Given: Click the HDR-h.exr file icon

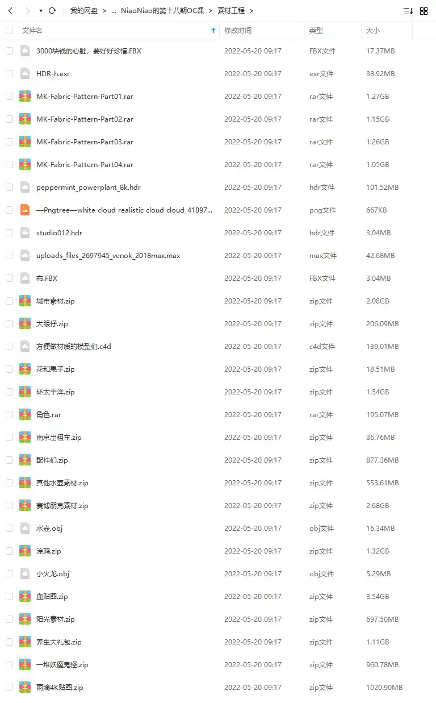Looking at the screenshot, I should 25,73.
